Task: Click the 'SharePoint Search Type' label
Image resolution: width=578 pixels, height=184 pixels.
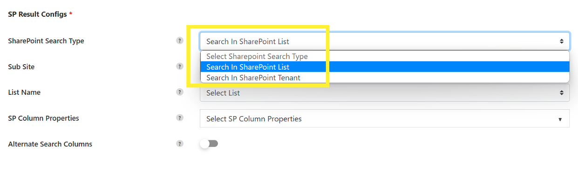Action: tap(46, 41)
